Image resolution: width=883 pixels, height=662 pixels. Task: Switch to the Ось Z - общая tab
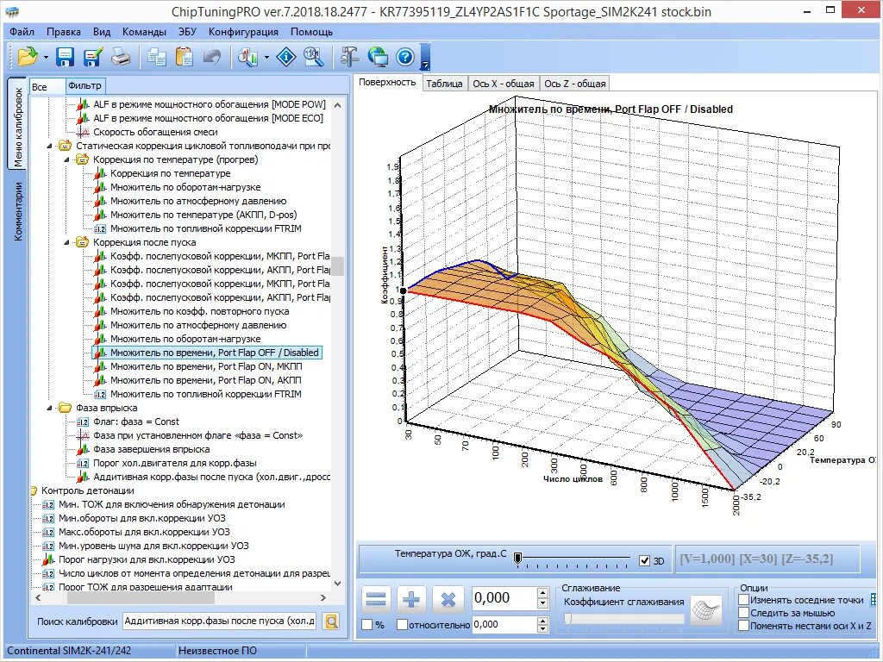574,84
